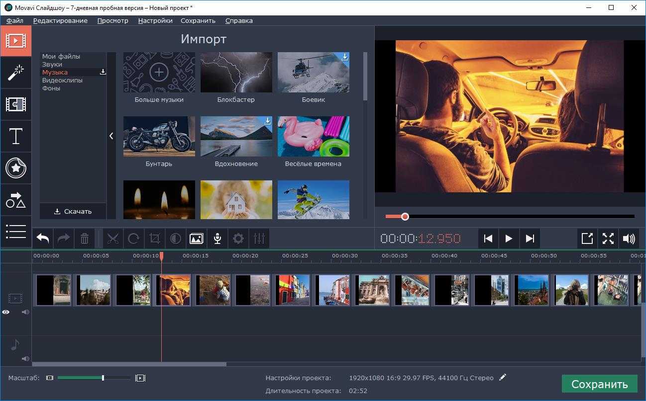Mute the audio track speaker
This screenshot has width=646, height=401.
[25, 359]
